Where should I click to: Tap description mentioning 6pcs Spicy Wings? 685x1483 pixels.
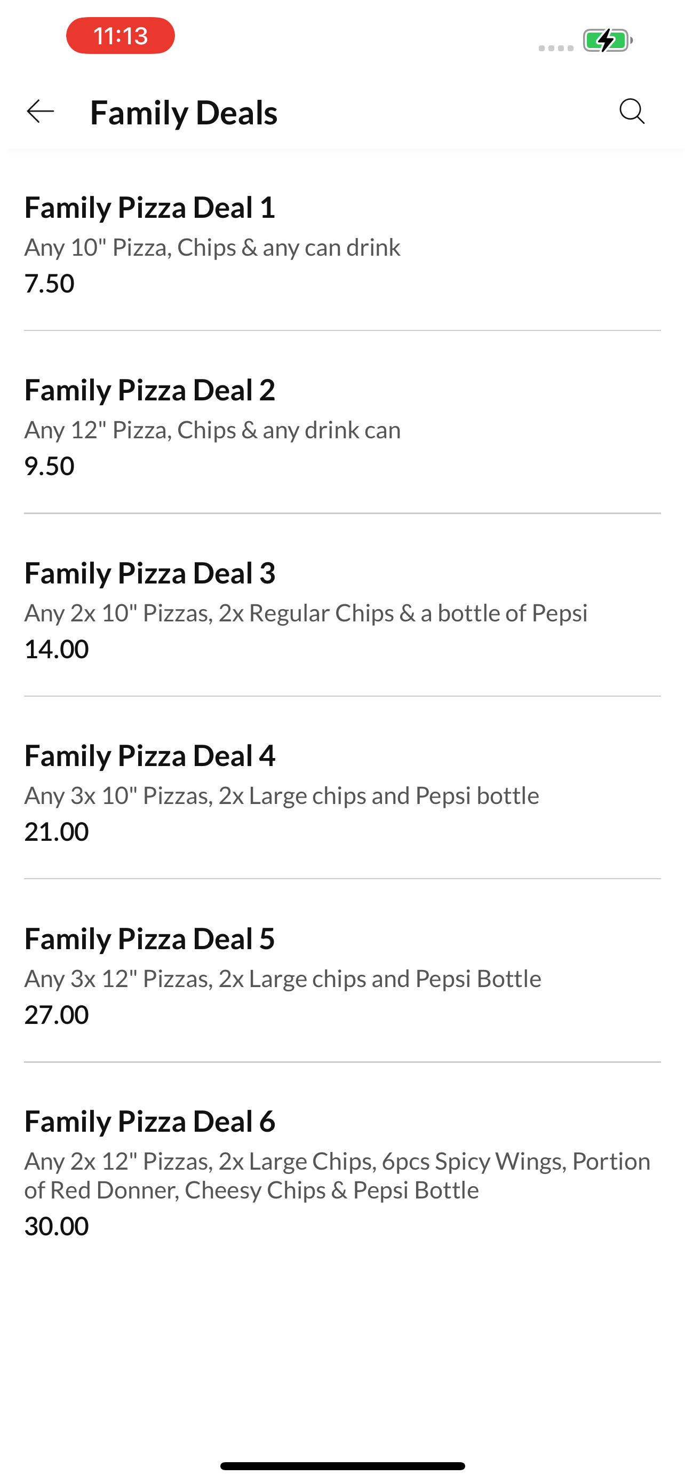pos(338,1175)
